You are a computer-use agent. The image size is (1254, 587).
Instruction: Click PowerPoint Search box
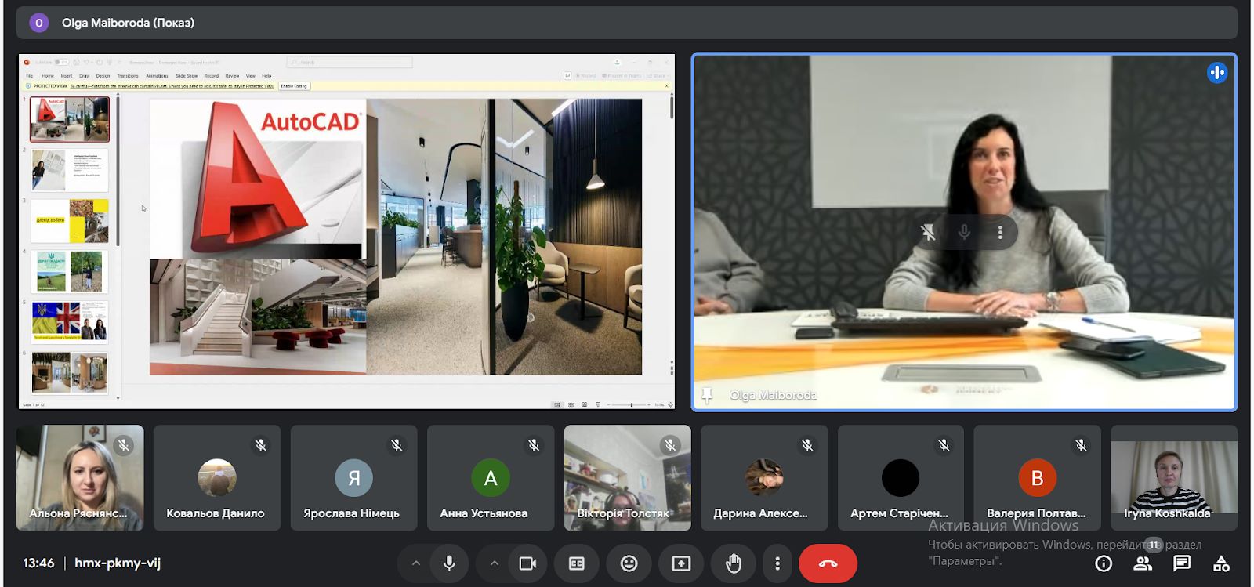350,62
